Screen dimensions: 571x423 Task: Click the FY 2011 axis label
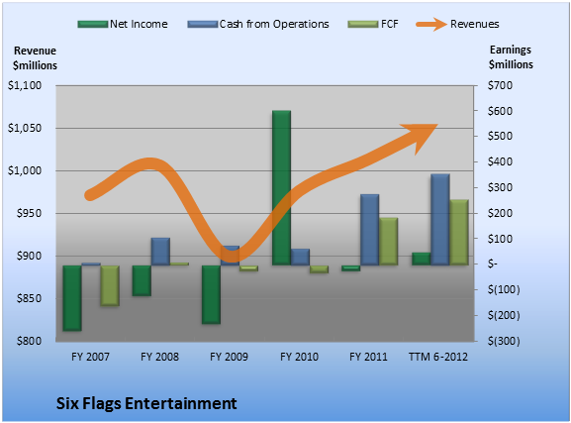368,357
